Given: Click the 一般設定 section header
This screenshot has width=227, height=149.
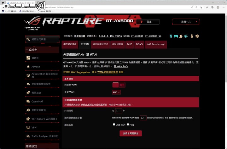Looking at the screenshot, I should point(42,50).
